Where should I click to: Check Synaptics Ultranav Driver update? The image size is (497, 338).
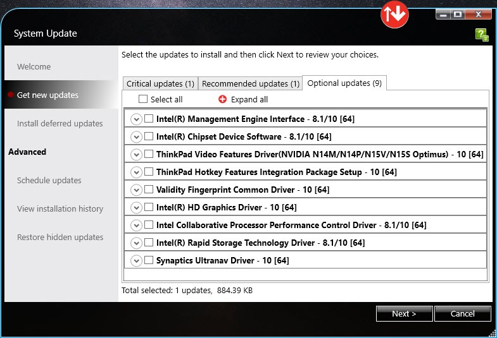point(149,260)
